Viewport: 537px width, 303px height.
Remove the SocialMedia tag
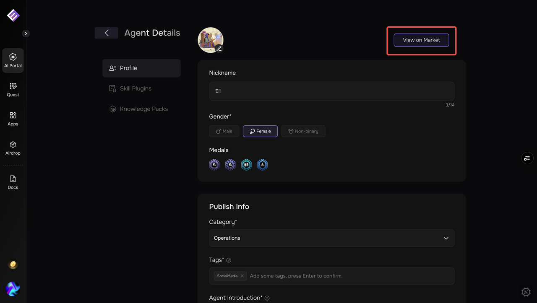[242, 276]
